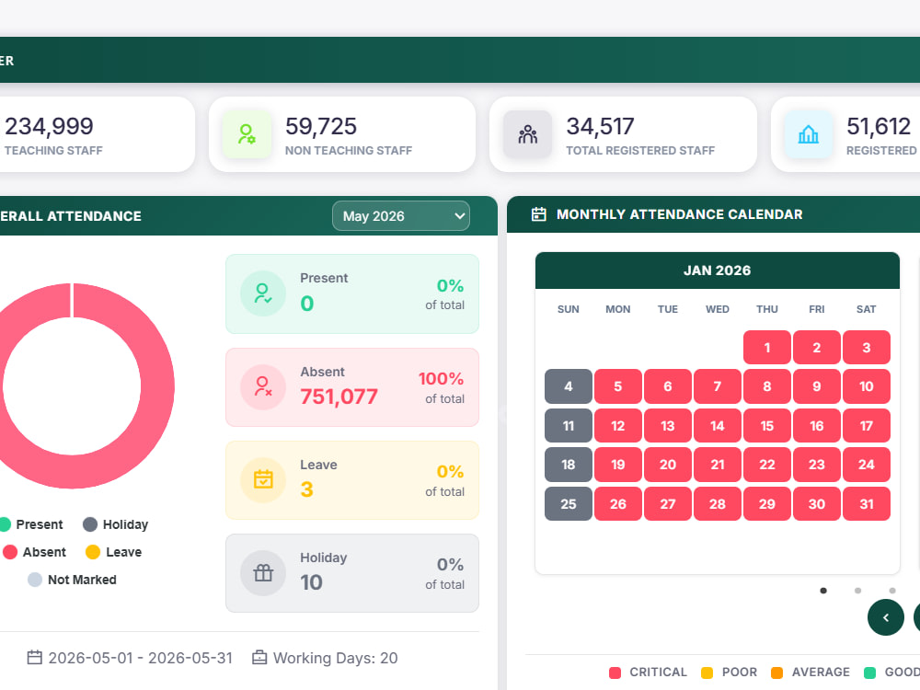Click calendar day 24
This screenshot has height=690, width=920.
pos(867,465)
